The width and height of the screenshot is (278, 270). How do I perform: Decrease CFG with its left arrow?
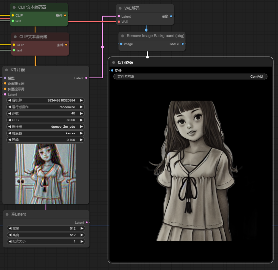[x=9, y=120]
